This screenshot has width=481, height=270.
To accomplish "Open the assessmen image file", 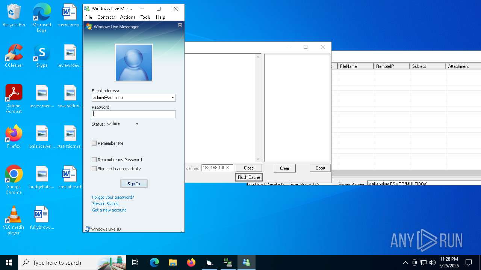I will 42,96.
